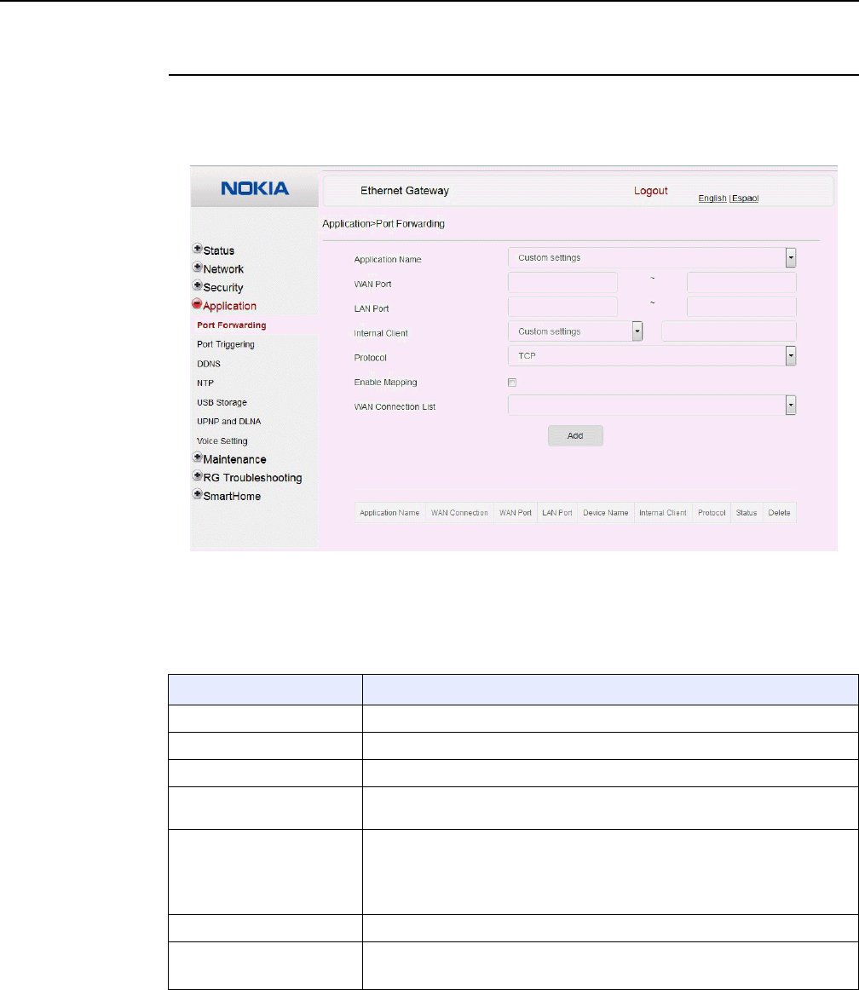Click the LAN Port start field

tap(562, 307)
